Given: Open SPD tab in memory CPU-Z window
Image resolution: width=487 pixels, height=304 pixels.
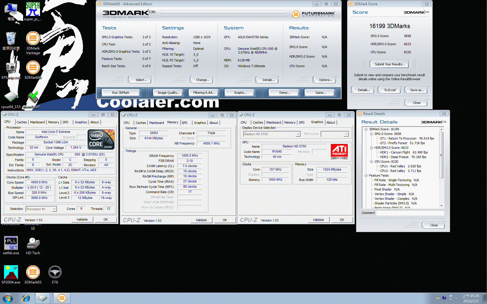Looking at the screenshot, I should 184,123.
